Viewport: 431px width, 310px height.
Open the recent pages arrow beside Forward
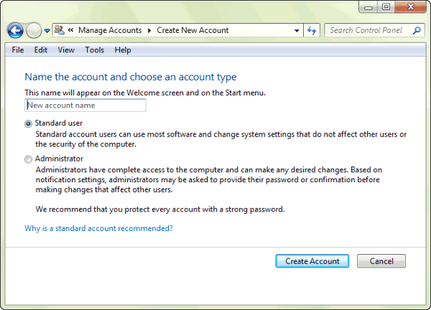[47, 31]
